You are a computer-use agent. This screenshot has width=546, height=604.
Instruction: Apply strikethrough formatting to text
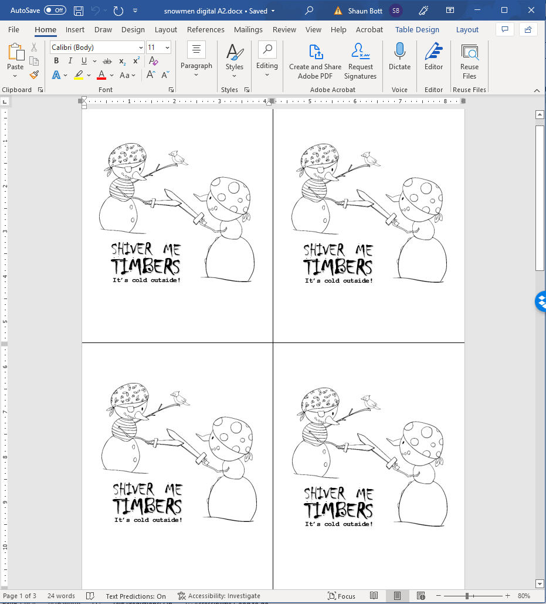point(107,61)
